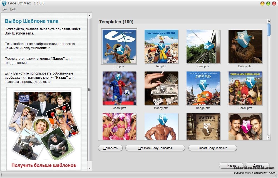The image size is (278, 178).
Task: Click the Cool.ptm file name label
Action: pyautogui.click(x=203, y=66)
